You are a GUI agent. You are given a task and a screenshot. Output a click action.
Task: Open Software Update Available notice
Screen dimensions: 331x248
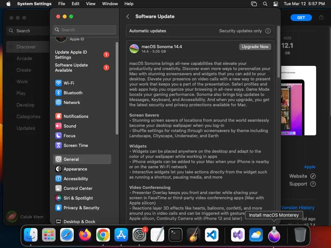click(82, 68)
